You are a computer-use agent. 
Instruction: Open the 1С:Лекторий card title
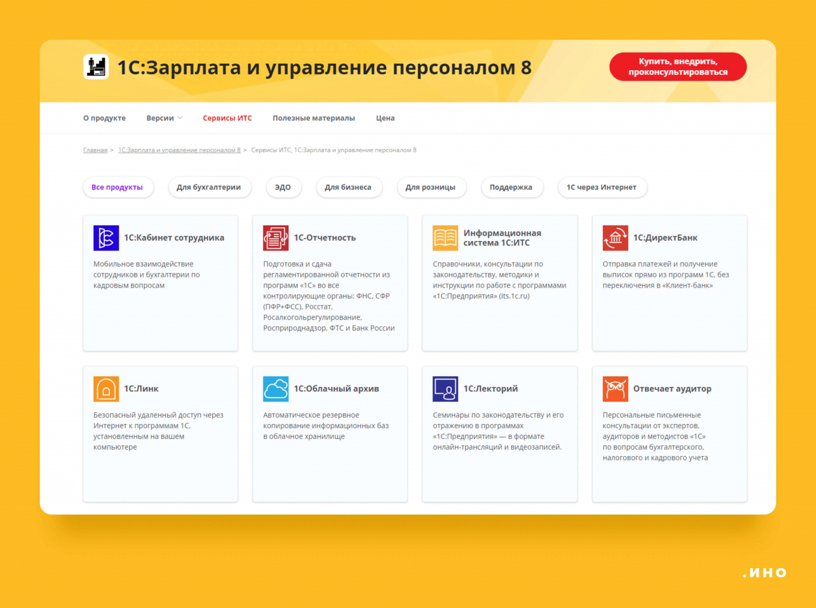coord(491,389)
